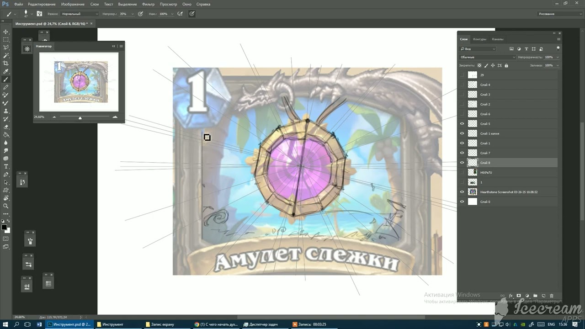Add layer mask icon
The width and height of the screenshot is (585, 329).
(x=519, y=296)
